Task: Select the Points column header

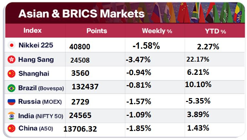Action: [97, 31]
